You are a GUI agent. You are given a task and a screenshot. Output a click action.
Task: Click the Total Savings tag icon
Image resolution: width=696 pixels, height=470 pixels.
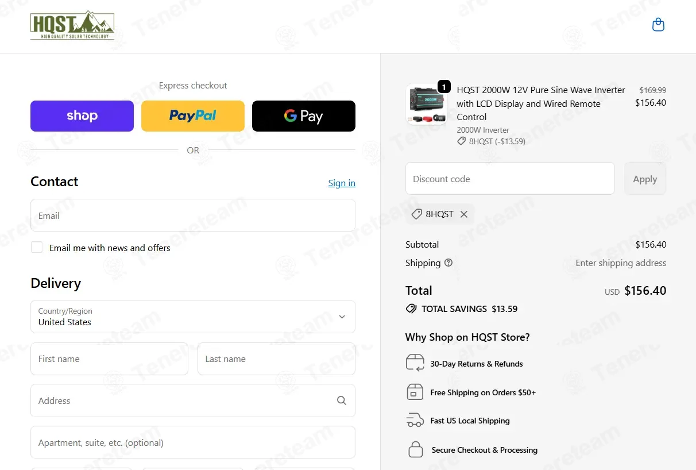tap(411, 309)
